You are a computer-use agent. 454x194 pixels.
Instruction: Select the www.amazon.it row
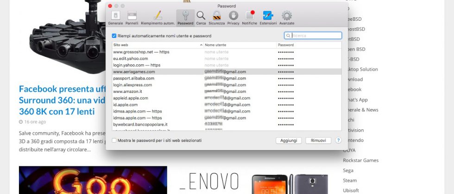(227, 91)
